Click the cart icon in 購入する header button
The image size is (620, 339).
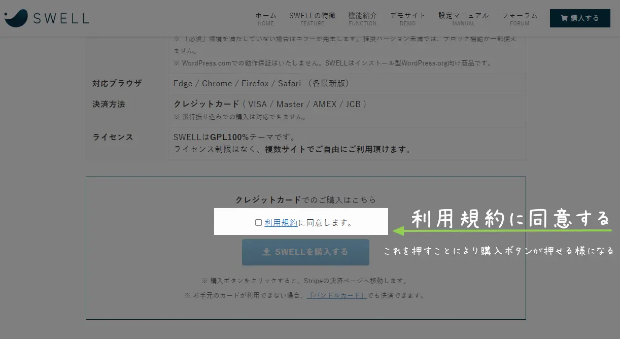tap(564, 18)
